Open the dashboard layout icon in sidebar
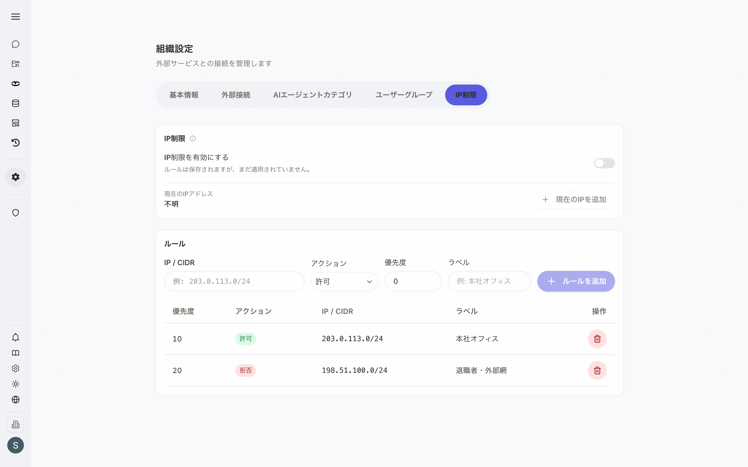This screenshot has height=467, width=748. pyautogui.click(x=16, y=123)
